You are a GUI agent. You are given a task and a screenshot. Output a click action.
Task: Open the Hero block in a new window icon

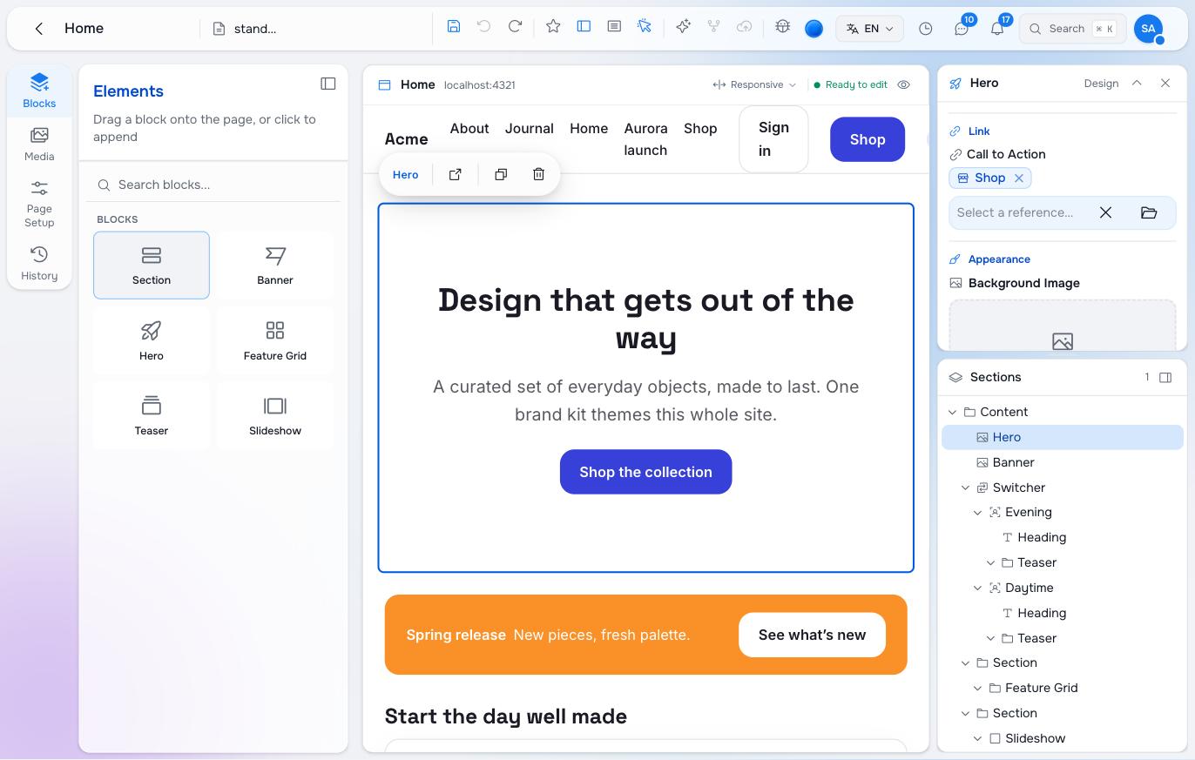(x=455, y=174)
